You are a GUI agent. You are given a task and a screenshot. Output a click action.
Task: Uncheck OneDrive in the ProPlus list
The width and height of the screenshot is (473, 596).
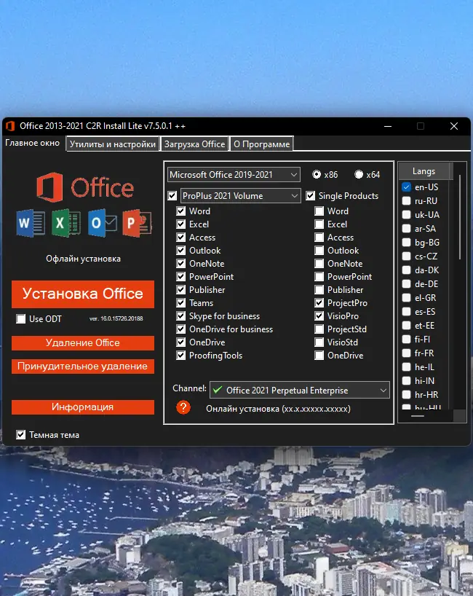click(x=181, y=342)
